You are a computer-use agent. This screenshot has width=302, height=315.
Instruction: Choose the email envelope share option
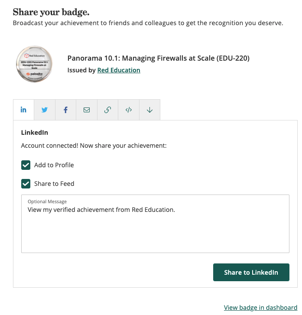click(87, 110)
